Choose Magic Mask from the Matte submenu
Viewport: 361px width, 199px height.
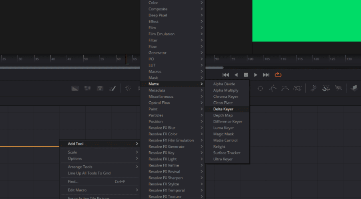[227, 134]
